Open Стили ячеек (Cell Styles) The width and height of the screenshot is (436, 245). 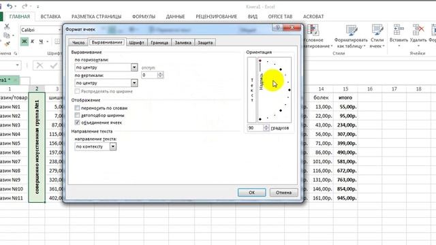[x=377, y=36]
